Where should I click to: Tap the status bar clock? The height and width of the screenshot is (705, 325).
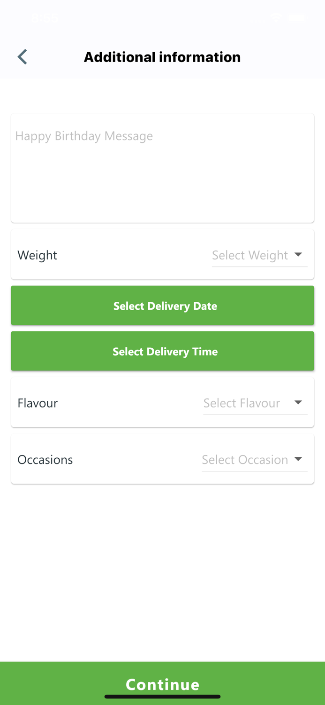pos(45,18)
